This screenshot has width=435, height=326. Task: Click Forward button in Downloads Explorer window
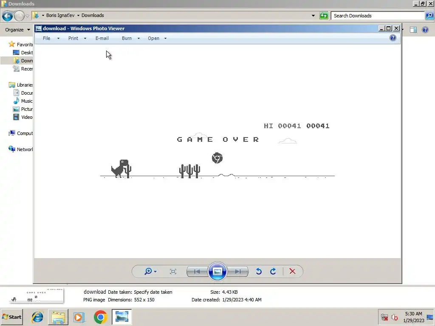(x=19, y=16)
